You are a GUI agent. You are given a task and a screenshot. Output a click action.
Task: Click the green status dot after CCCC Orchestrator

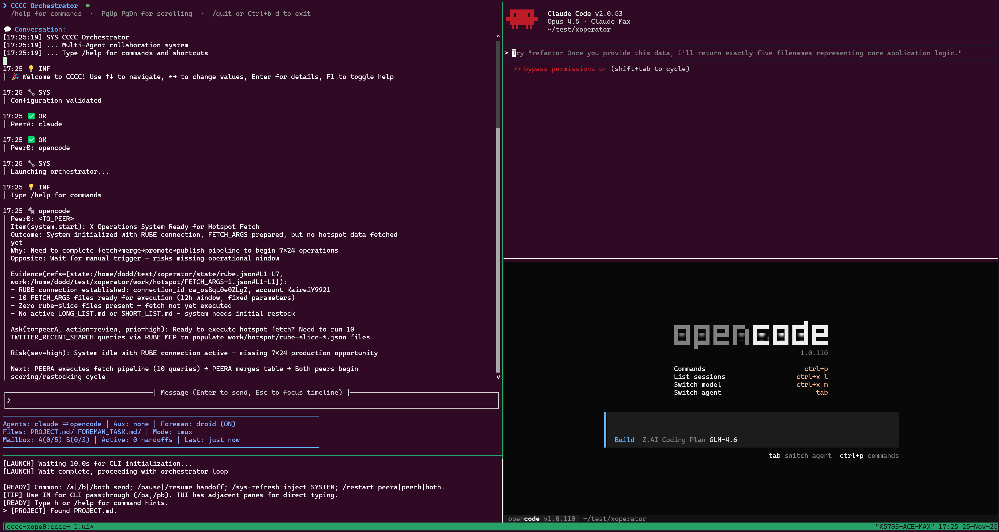pyautogui.click(x=88, y=6)
